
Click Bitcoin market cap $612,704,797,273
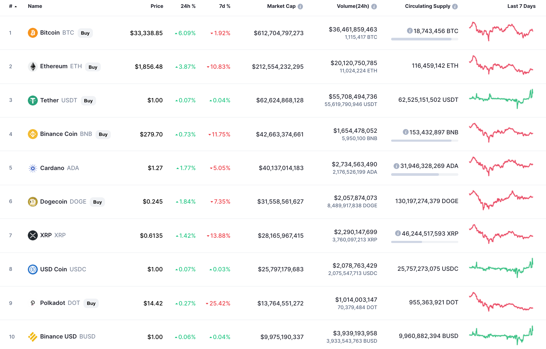pos(279,33)
